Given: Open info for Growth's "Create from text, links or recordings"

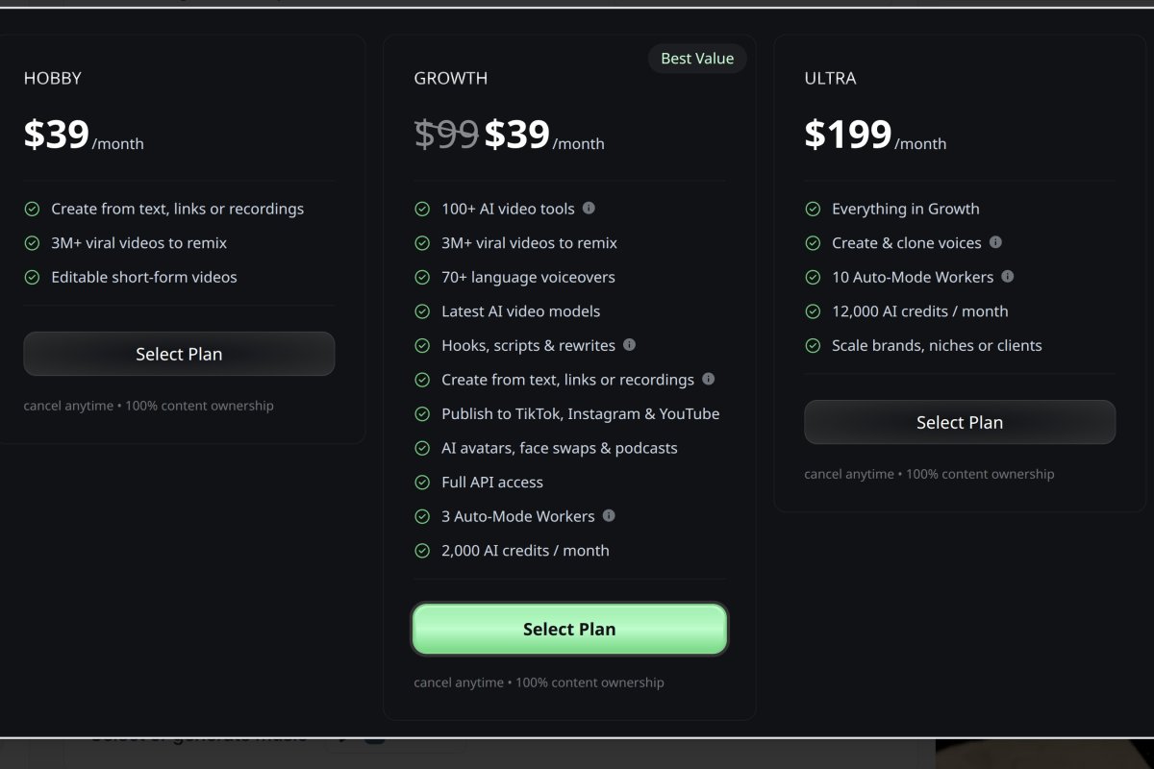Looking at the screenshot, I should coord(709,379).
